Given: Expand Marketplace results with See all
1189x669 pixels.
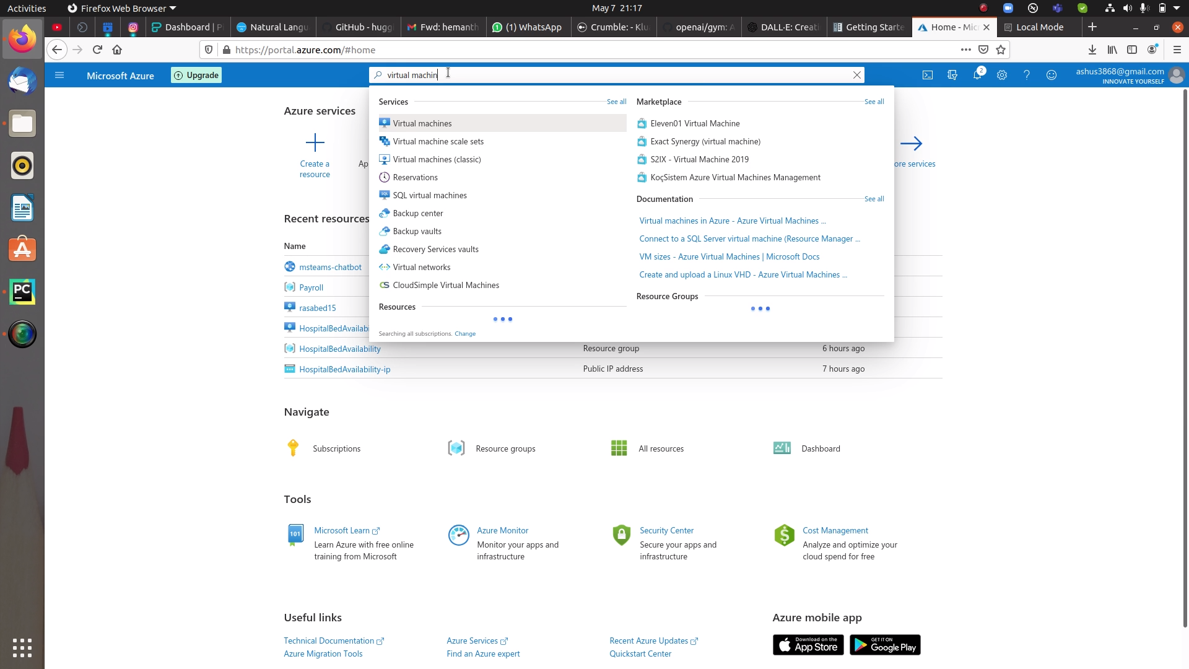Looking at the screenshot, I should (x=874, y=102).
